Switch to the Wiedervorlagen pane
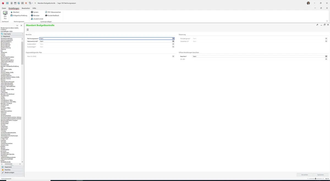 [12, 172]
